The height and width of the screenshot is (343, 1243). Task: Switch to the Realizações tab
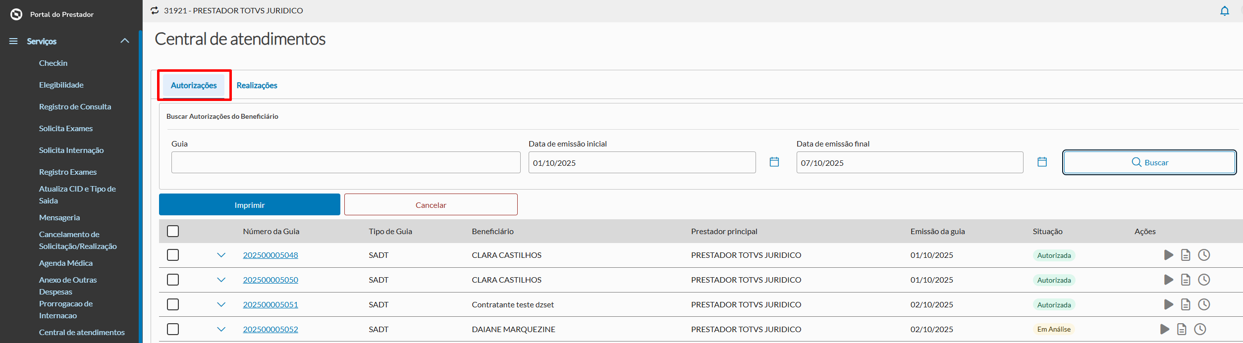[x=257, y=85]
